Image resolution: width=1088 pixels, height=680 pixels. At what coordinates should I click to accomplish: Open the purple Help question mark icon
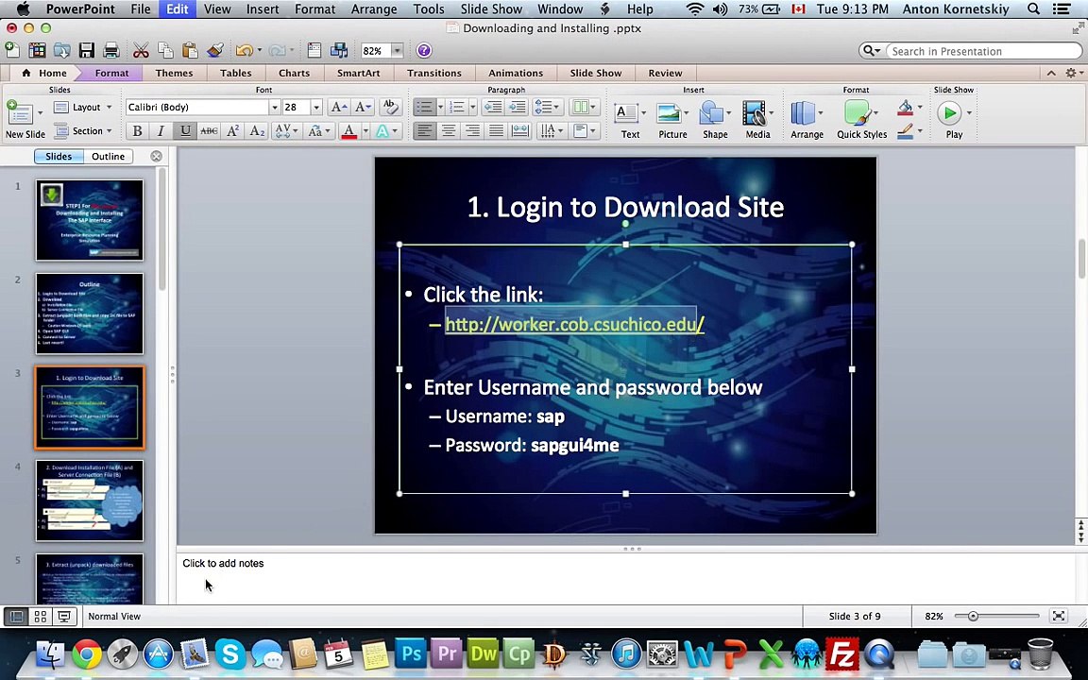pos(424,51)
